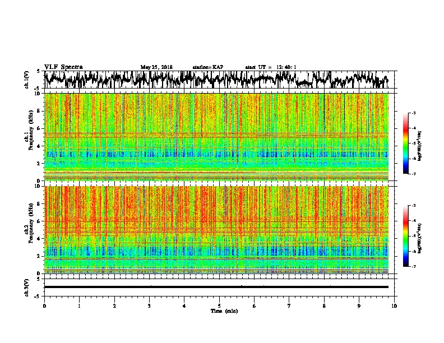Click the "ch.3(V)" axis label

pos(26,288)
